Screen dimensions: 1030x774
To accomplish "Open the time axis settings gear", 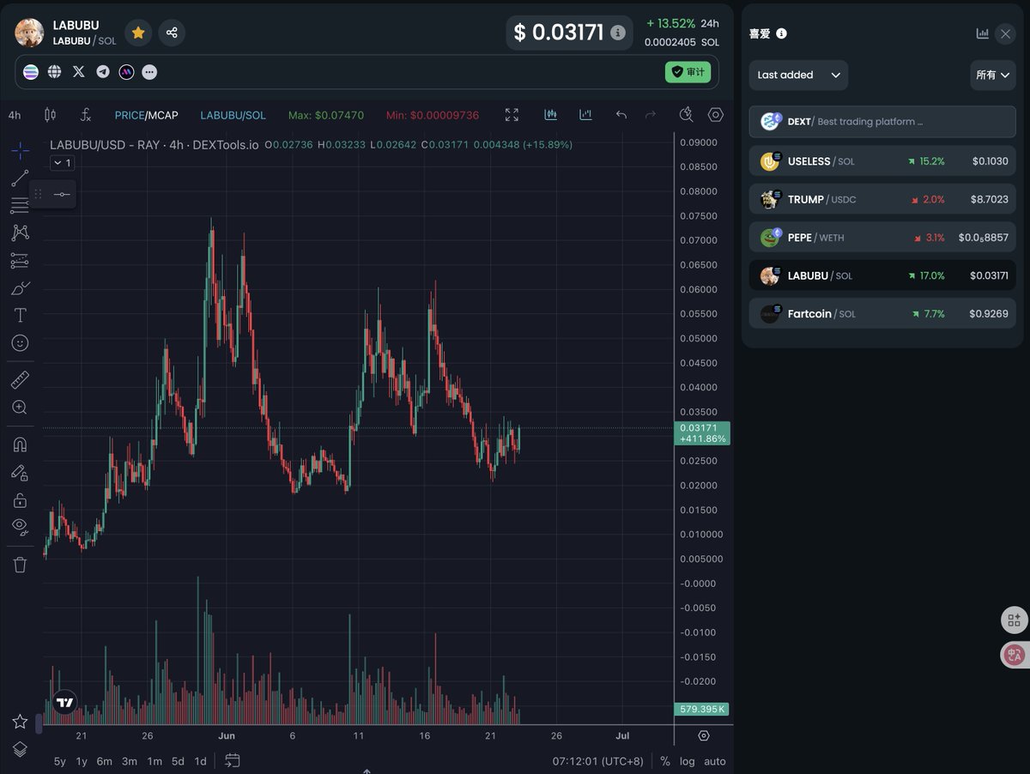I will coord(704,735).
